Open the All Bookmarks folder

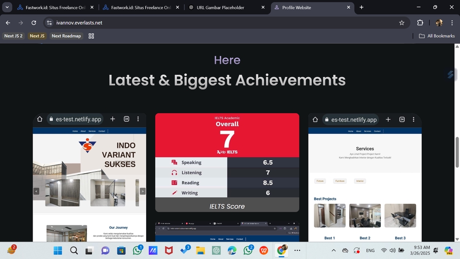(437, 36)
